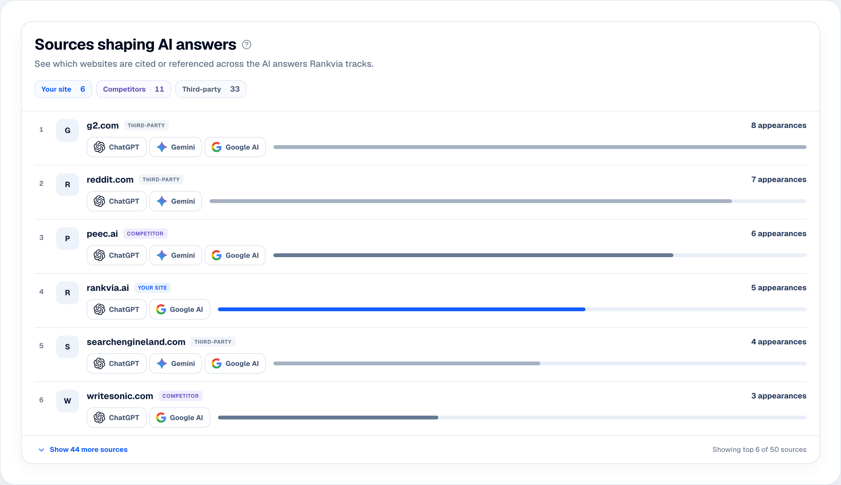Screen dimensions: 841x485
Task: Expand Show 44 more sources
Action: [83, 450]
